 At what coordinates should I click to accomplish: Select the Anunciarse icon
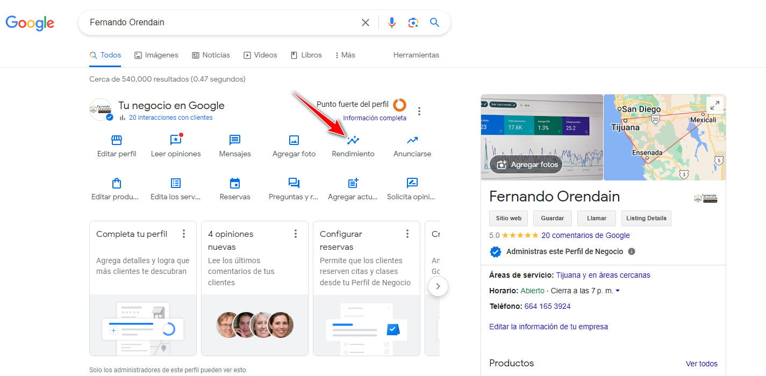pos(411,141)
